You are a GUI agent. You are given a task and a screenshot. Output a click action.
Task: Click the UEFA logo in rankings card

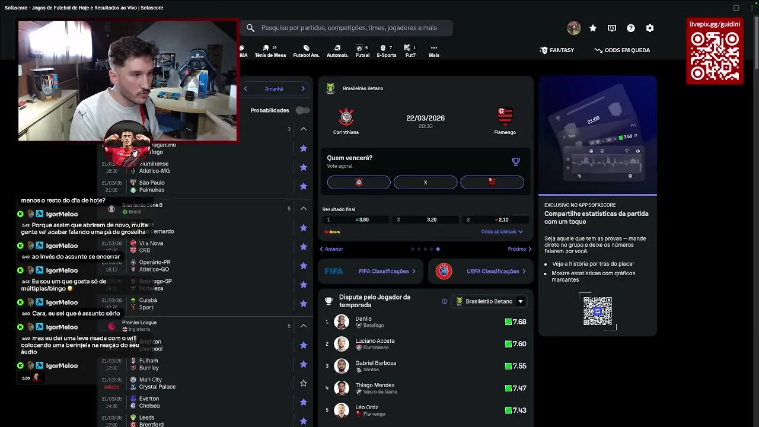pyautogui.click(x=444, y=271)
